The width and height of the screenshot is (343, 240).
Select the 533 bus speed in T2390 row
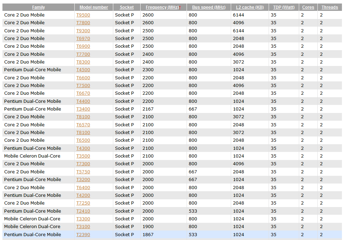click(x=193, y=234)
